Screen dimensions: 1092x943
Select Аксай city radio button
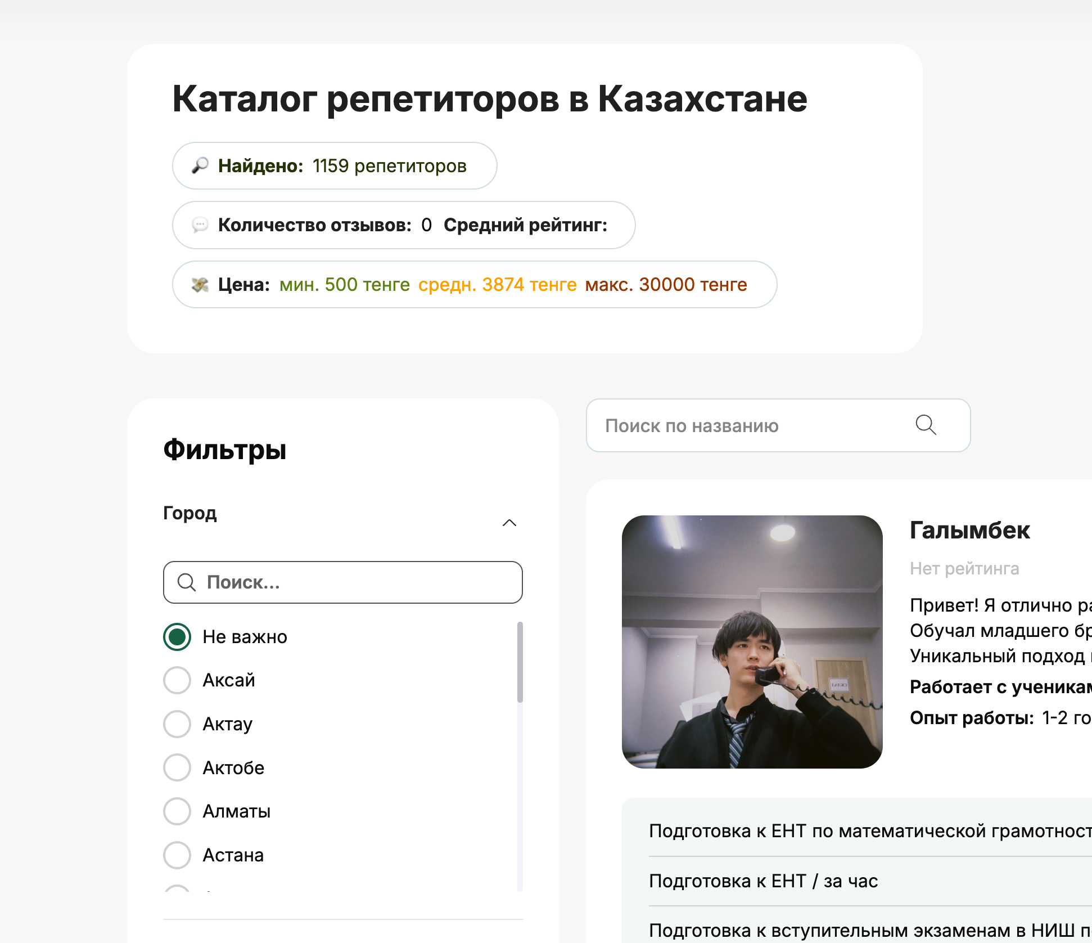tap(177, 680)
